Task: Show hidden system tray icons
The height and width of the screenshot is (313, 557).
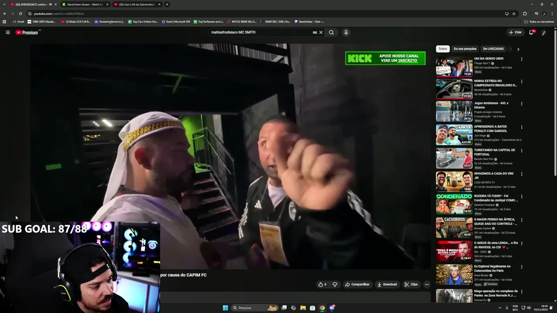Action: [500, 308]
